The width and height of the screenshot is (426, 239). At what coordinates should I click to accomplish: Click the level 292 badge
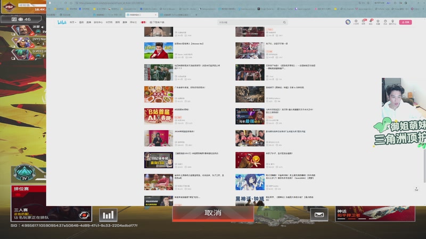click(9, 7)
